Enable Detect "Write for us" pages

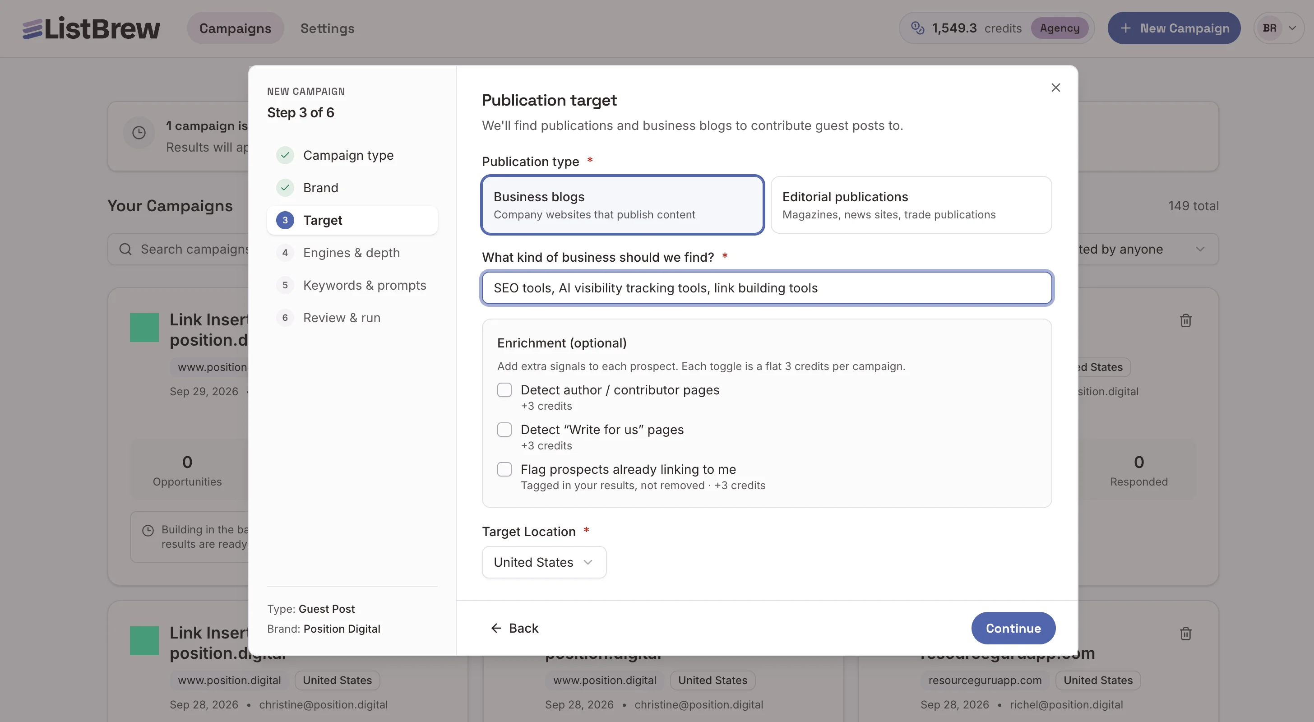(504, 430)
